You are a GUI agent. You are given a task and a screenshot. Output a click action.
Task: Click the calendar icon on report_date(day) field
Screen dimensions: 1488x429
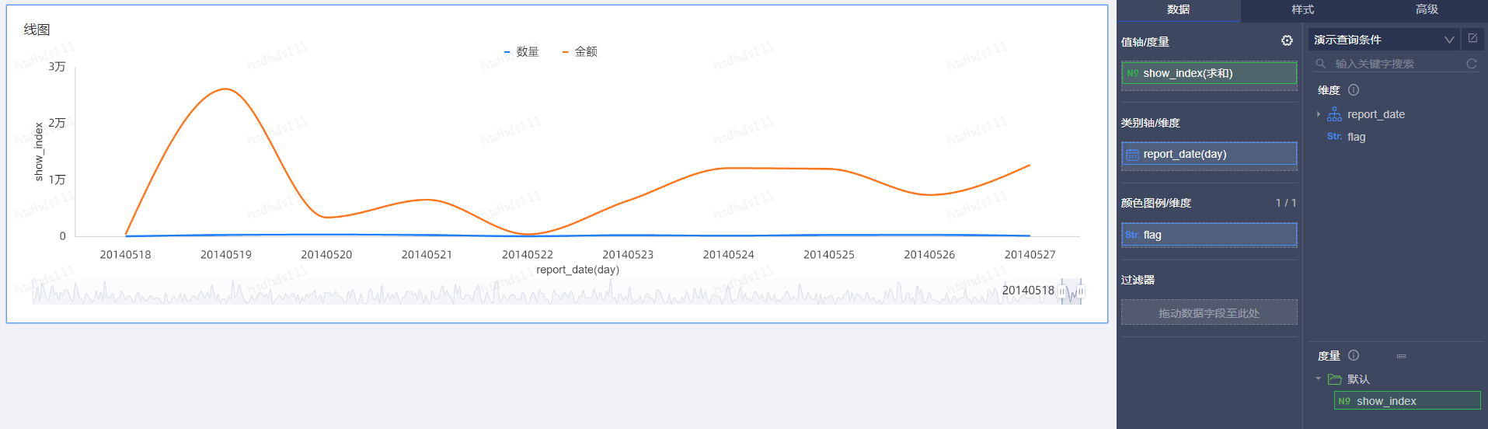[1133, 155]
